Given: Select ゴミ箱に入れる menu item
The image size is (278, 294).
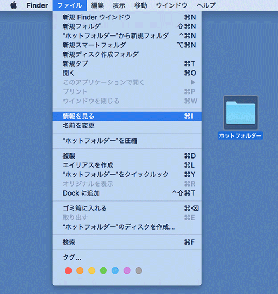Looking at the screenshot, I should pos(127,209).
